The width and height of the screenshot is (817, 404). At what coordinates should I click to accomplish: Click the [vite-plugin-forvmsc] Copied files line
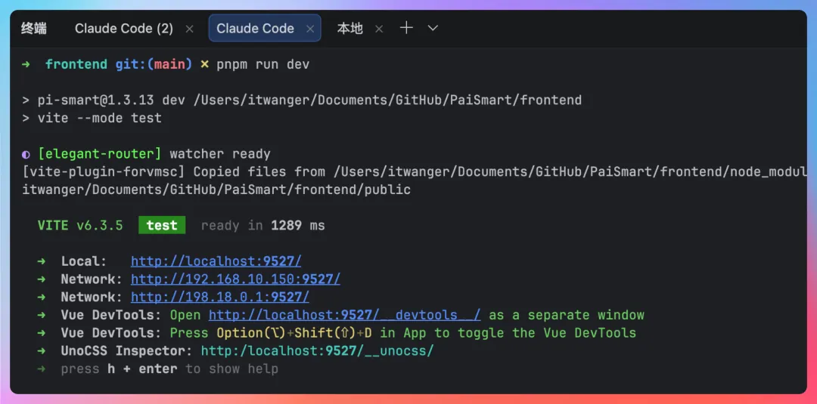(x=415, y=171)
